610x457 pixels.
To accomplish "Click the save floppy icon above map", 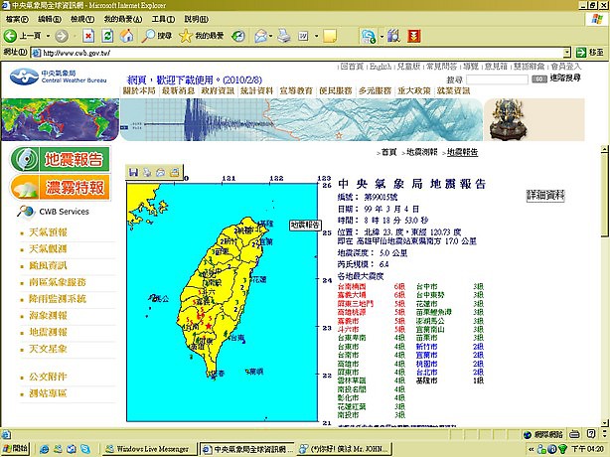I will (x=133, y=173).
